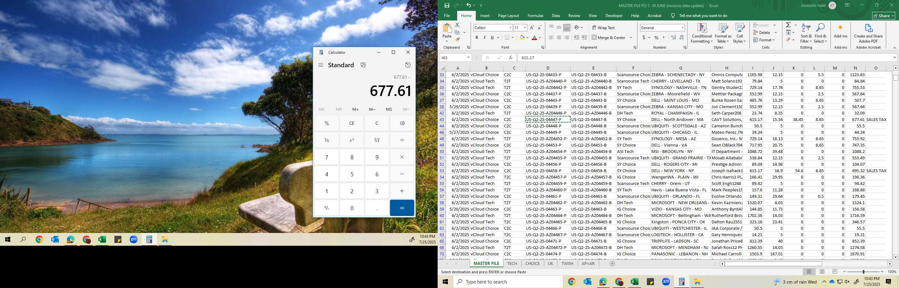The image size is (899, 288).
Task: Click Undo arrow in Quick Access Toolbar
Action: (469, 5)
